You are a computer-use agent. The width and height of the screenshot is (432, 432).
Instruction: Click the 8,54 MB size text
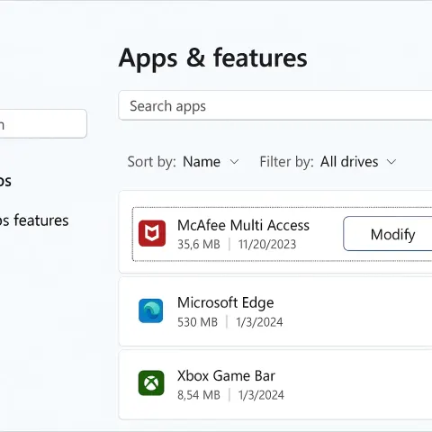point(199,395)
